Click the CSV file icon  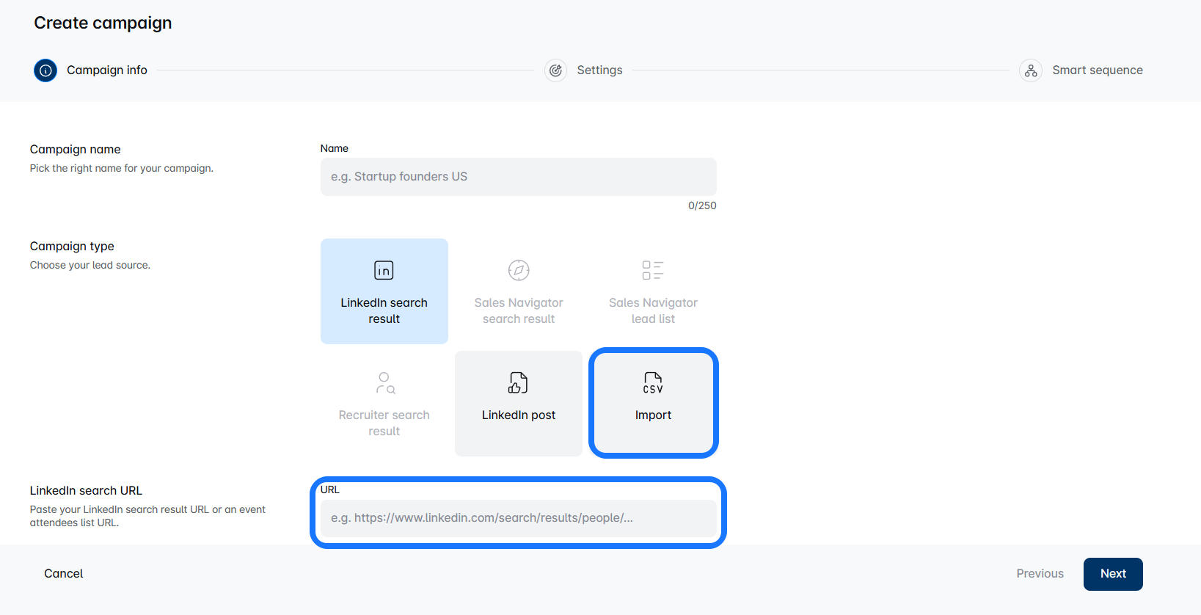pyautogui.click(x=653, y=382)
